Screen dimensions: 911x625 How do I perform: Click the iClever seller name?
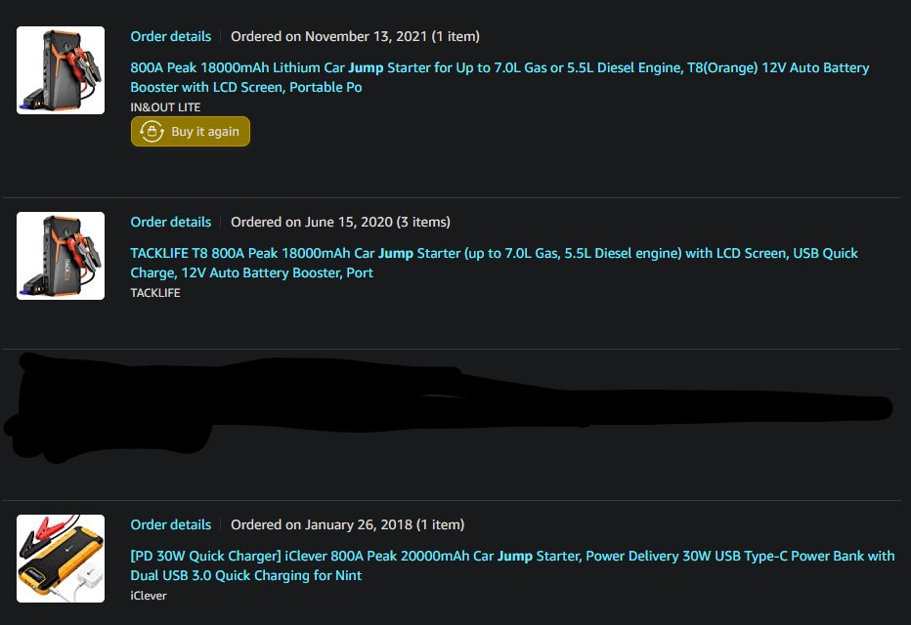point(149,596)
